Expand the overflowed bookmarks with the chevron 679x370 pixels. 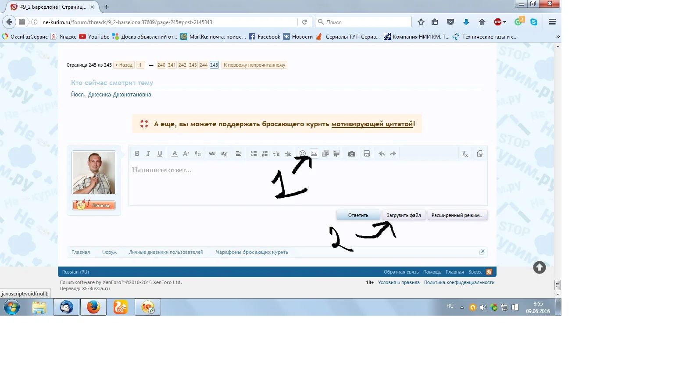click(557, 36)
